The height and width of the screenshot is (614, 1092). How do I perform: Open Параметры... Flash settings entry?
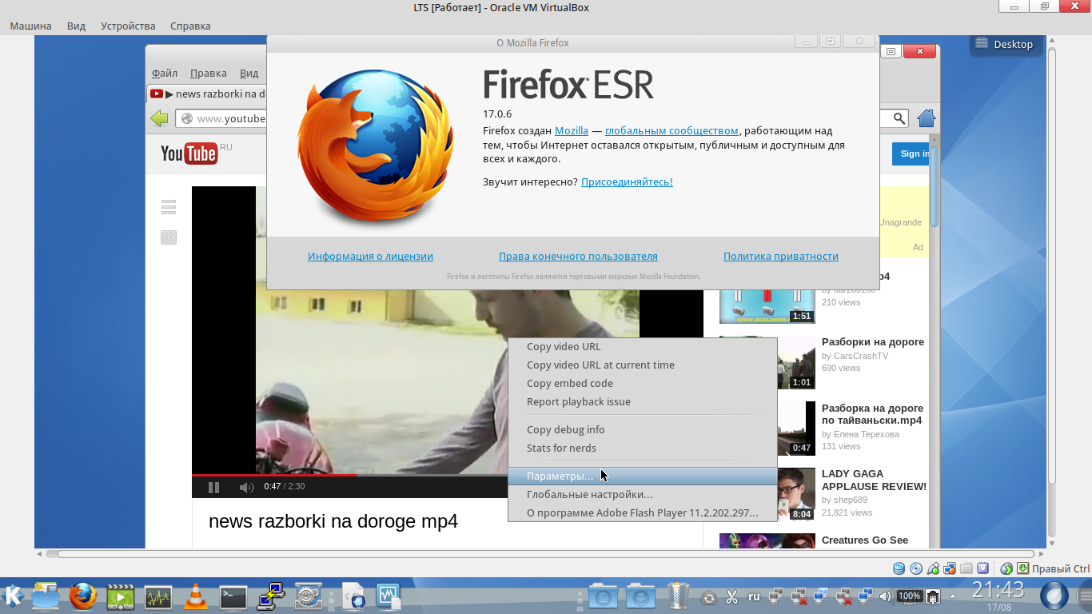643,476
